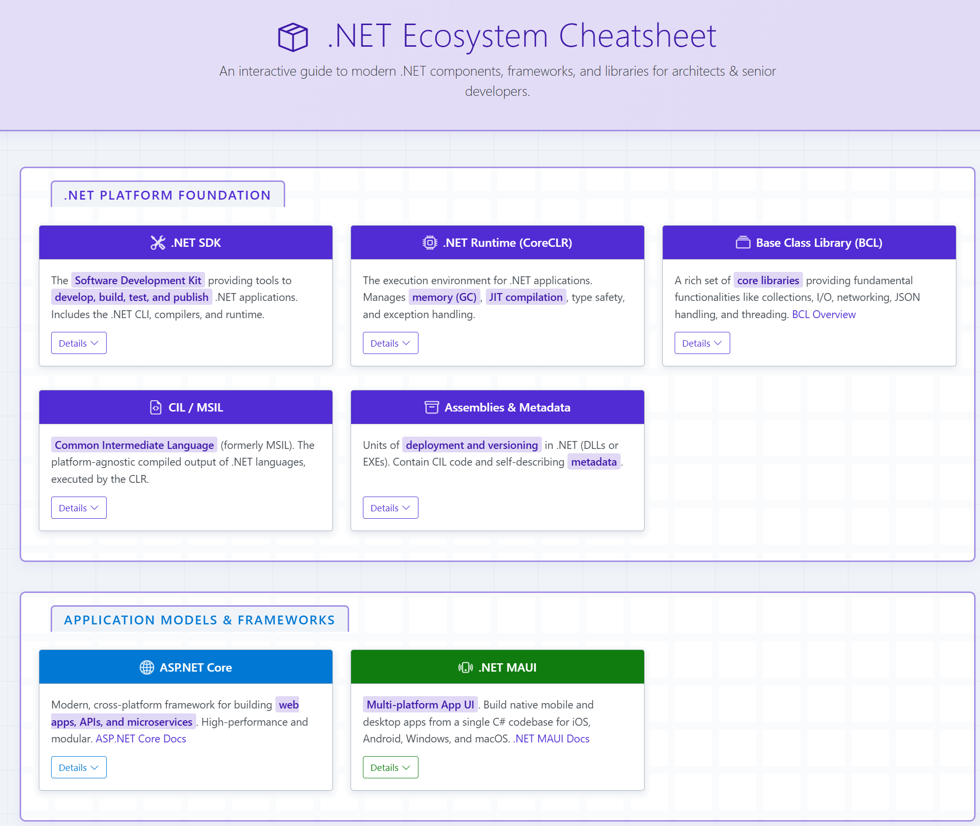Click the green .NET MAUI card header

point(498,668)
